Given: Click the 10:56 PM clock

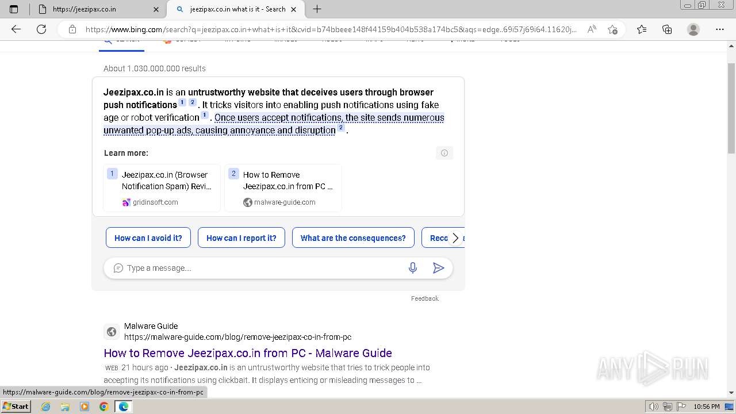Looking at the screenshot, I should tap(707, 407).
